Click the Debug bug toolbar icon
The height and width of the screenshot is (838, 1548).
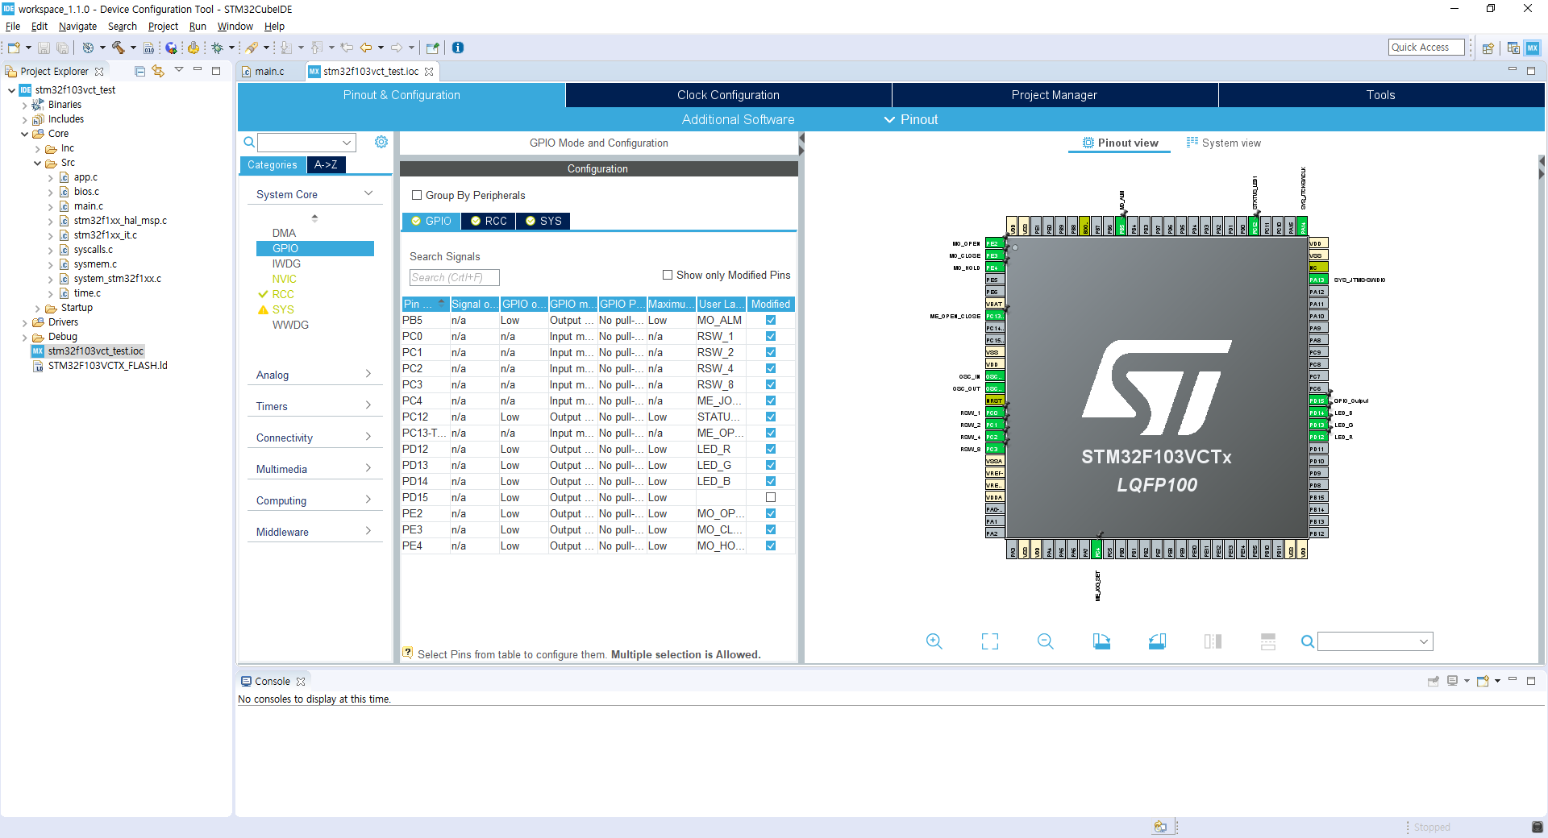217,48
